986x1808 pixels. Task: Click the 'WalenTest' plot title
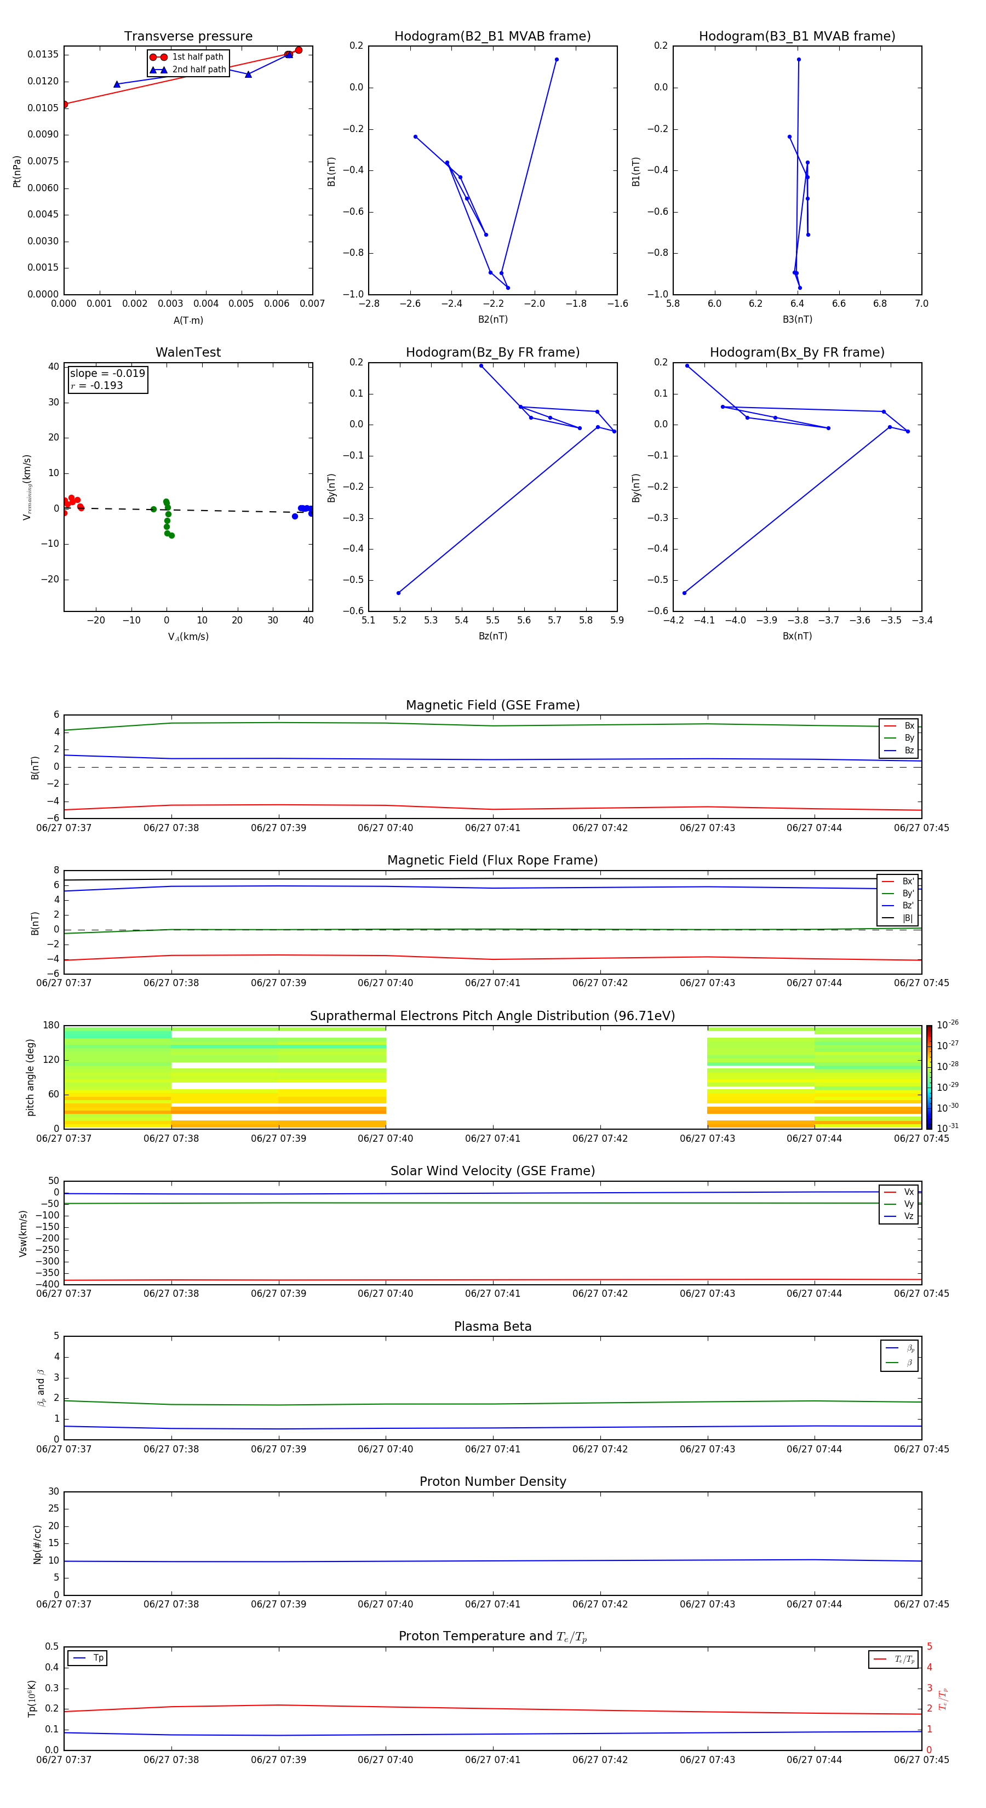click(x=188, y=352)
